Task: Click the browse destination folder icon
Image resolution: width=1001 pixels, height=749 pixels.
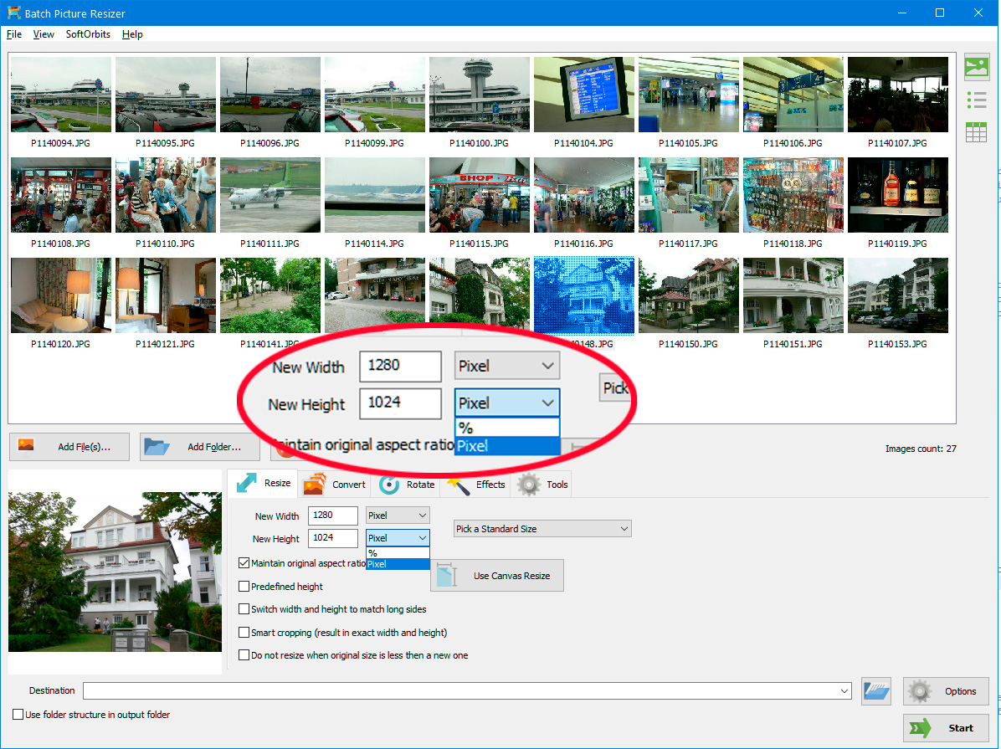Action: tap(876, 691)
